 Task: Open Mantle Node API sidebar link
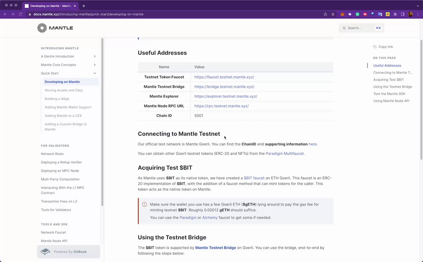click(54, 241)
